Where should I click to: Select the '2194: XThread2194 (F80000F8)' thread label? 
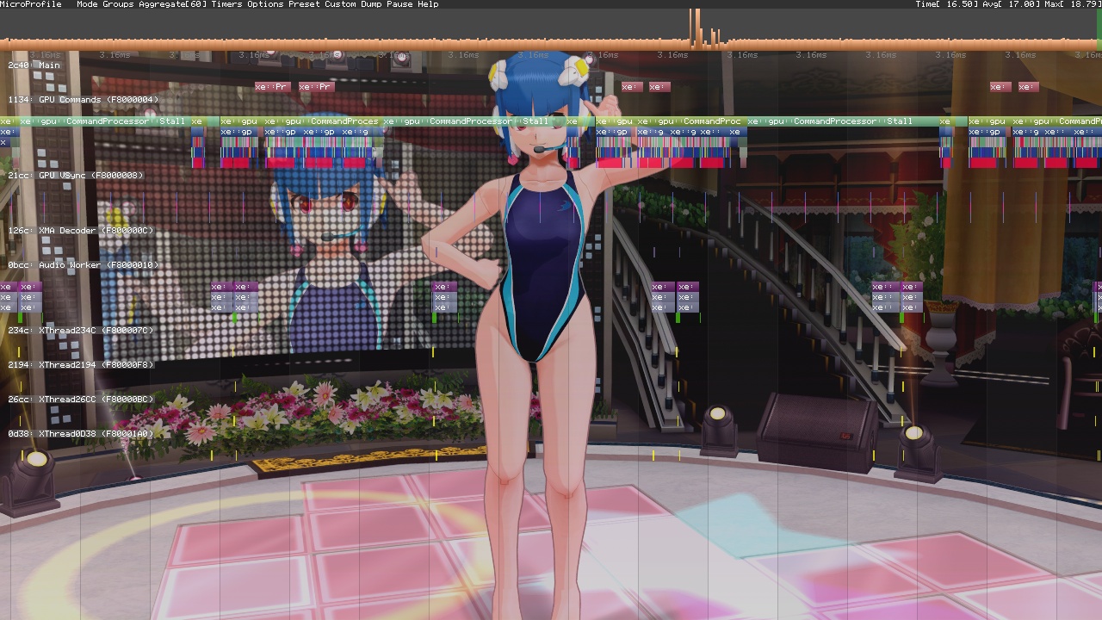81,365
